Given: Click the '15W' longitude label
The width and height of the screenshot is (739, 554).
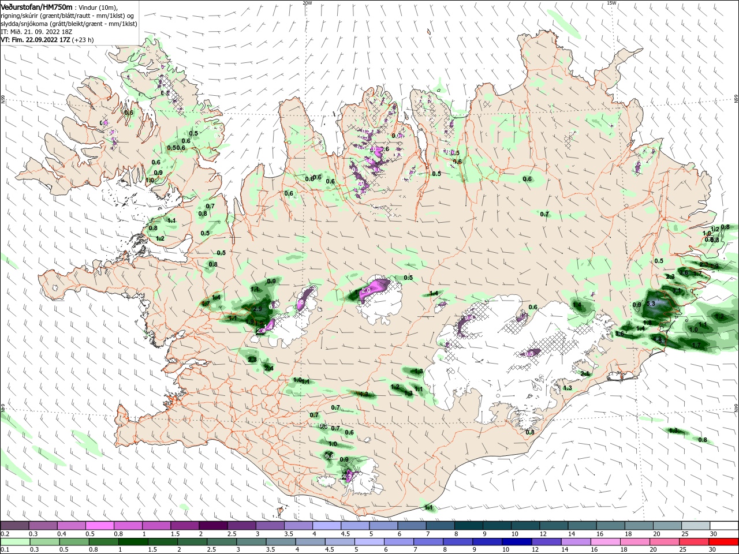Looking at the screenshot, I should point(612,3).
